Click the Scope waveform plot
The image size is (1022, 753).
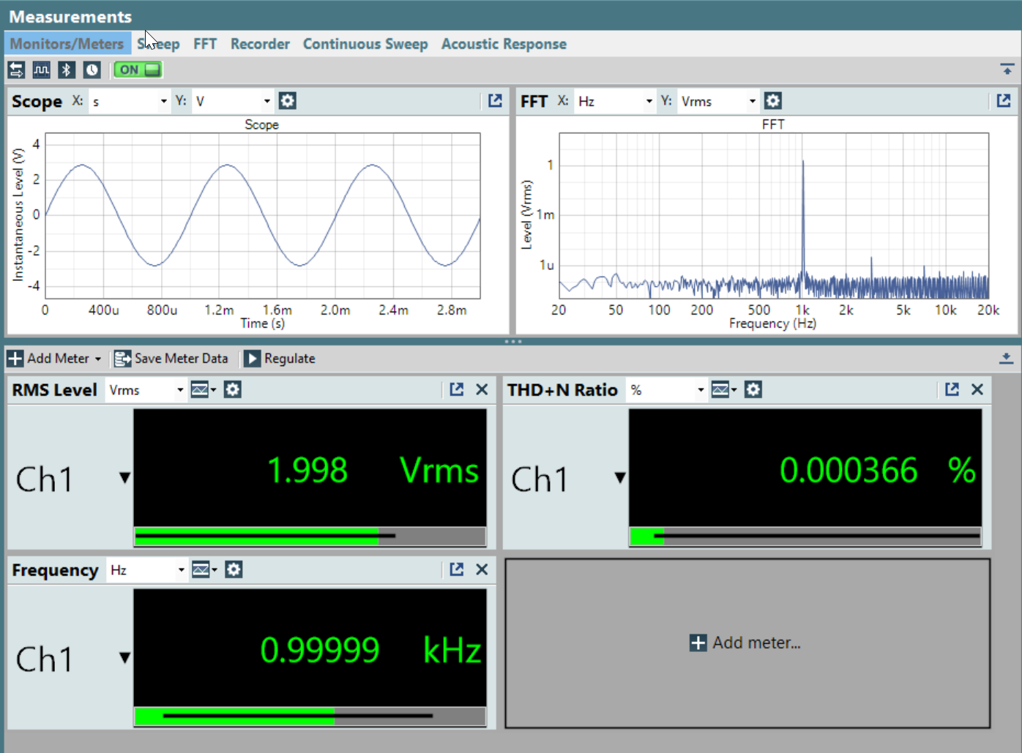pos(263,216)
